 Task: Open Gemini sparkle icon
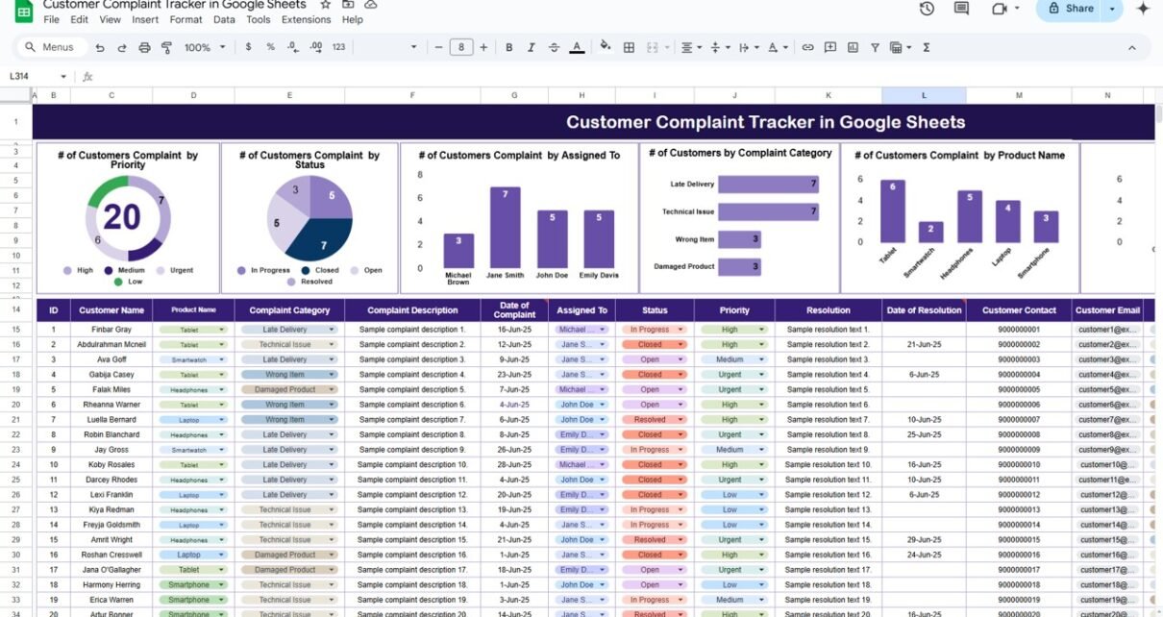pyautogui.click(x=1143, y=9)
